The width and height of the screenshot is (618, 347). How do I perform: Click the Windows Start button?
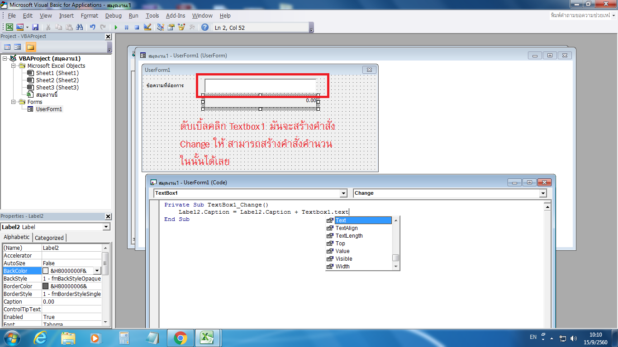[x=11, y=338]
